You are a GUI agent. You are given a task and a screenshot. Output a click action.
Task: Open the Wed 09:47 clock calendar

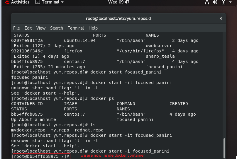(x=119, y=2)
